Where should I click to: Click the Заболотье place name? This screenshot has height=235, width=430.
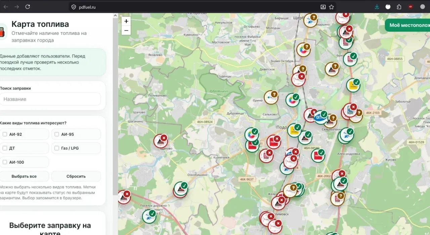(403, 101)
